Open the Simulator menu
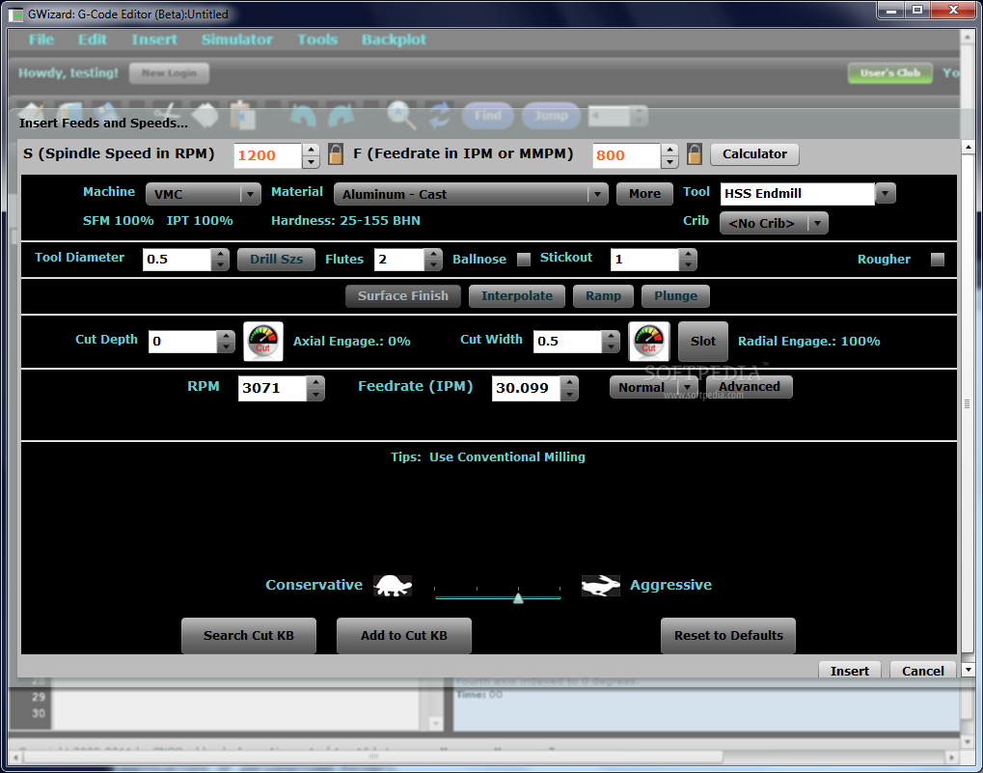Screen dimensions: 983x773 237,40
